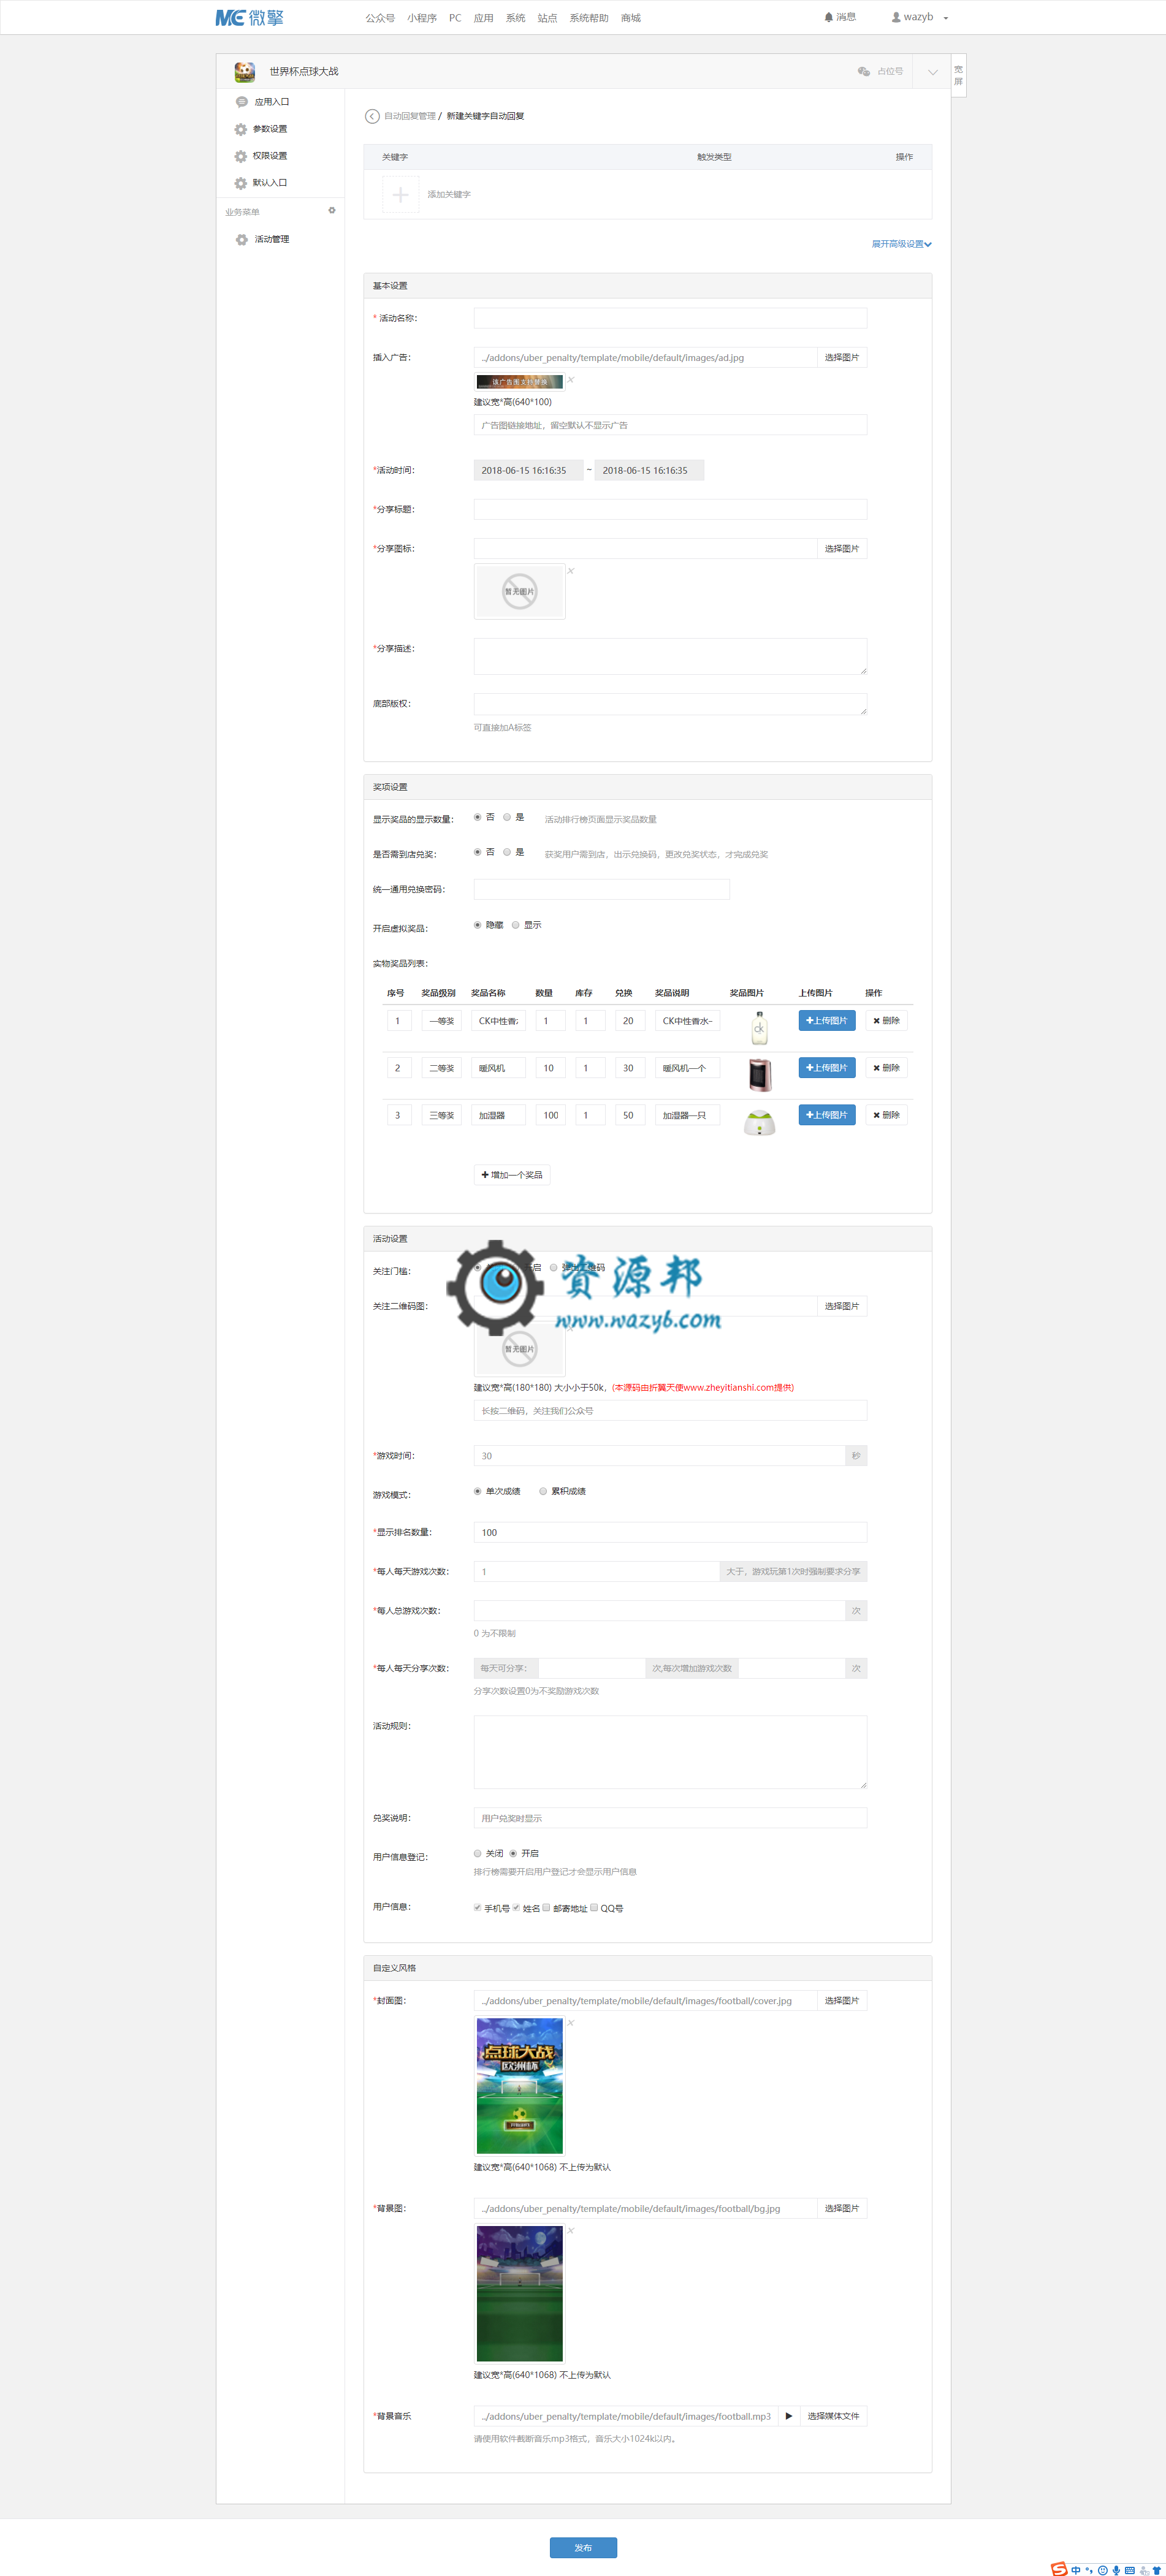
Task: Click the CK perfume prize image
Action: pyautogui.click(x=759, y=1027)
